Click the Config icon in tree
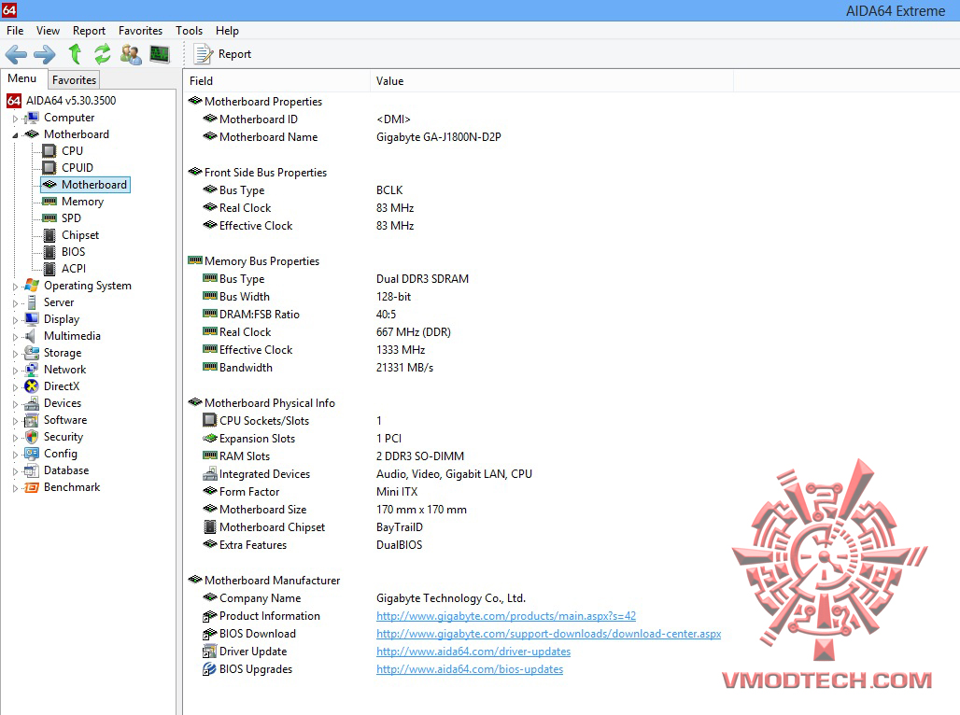This screenshot has width=960, height=715. tap(31, 454)
